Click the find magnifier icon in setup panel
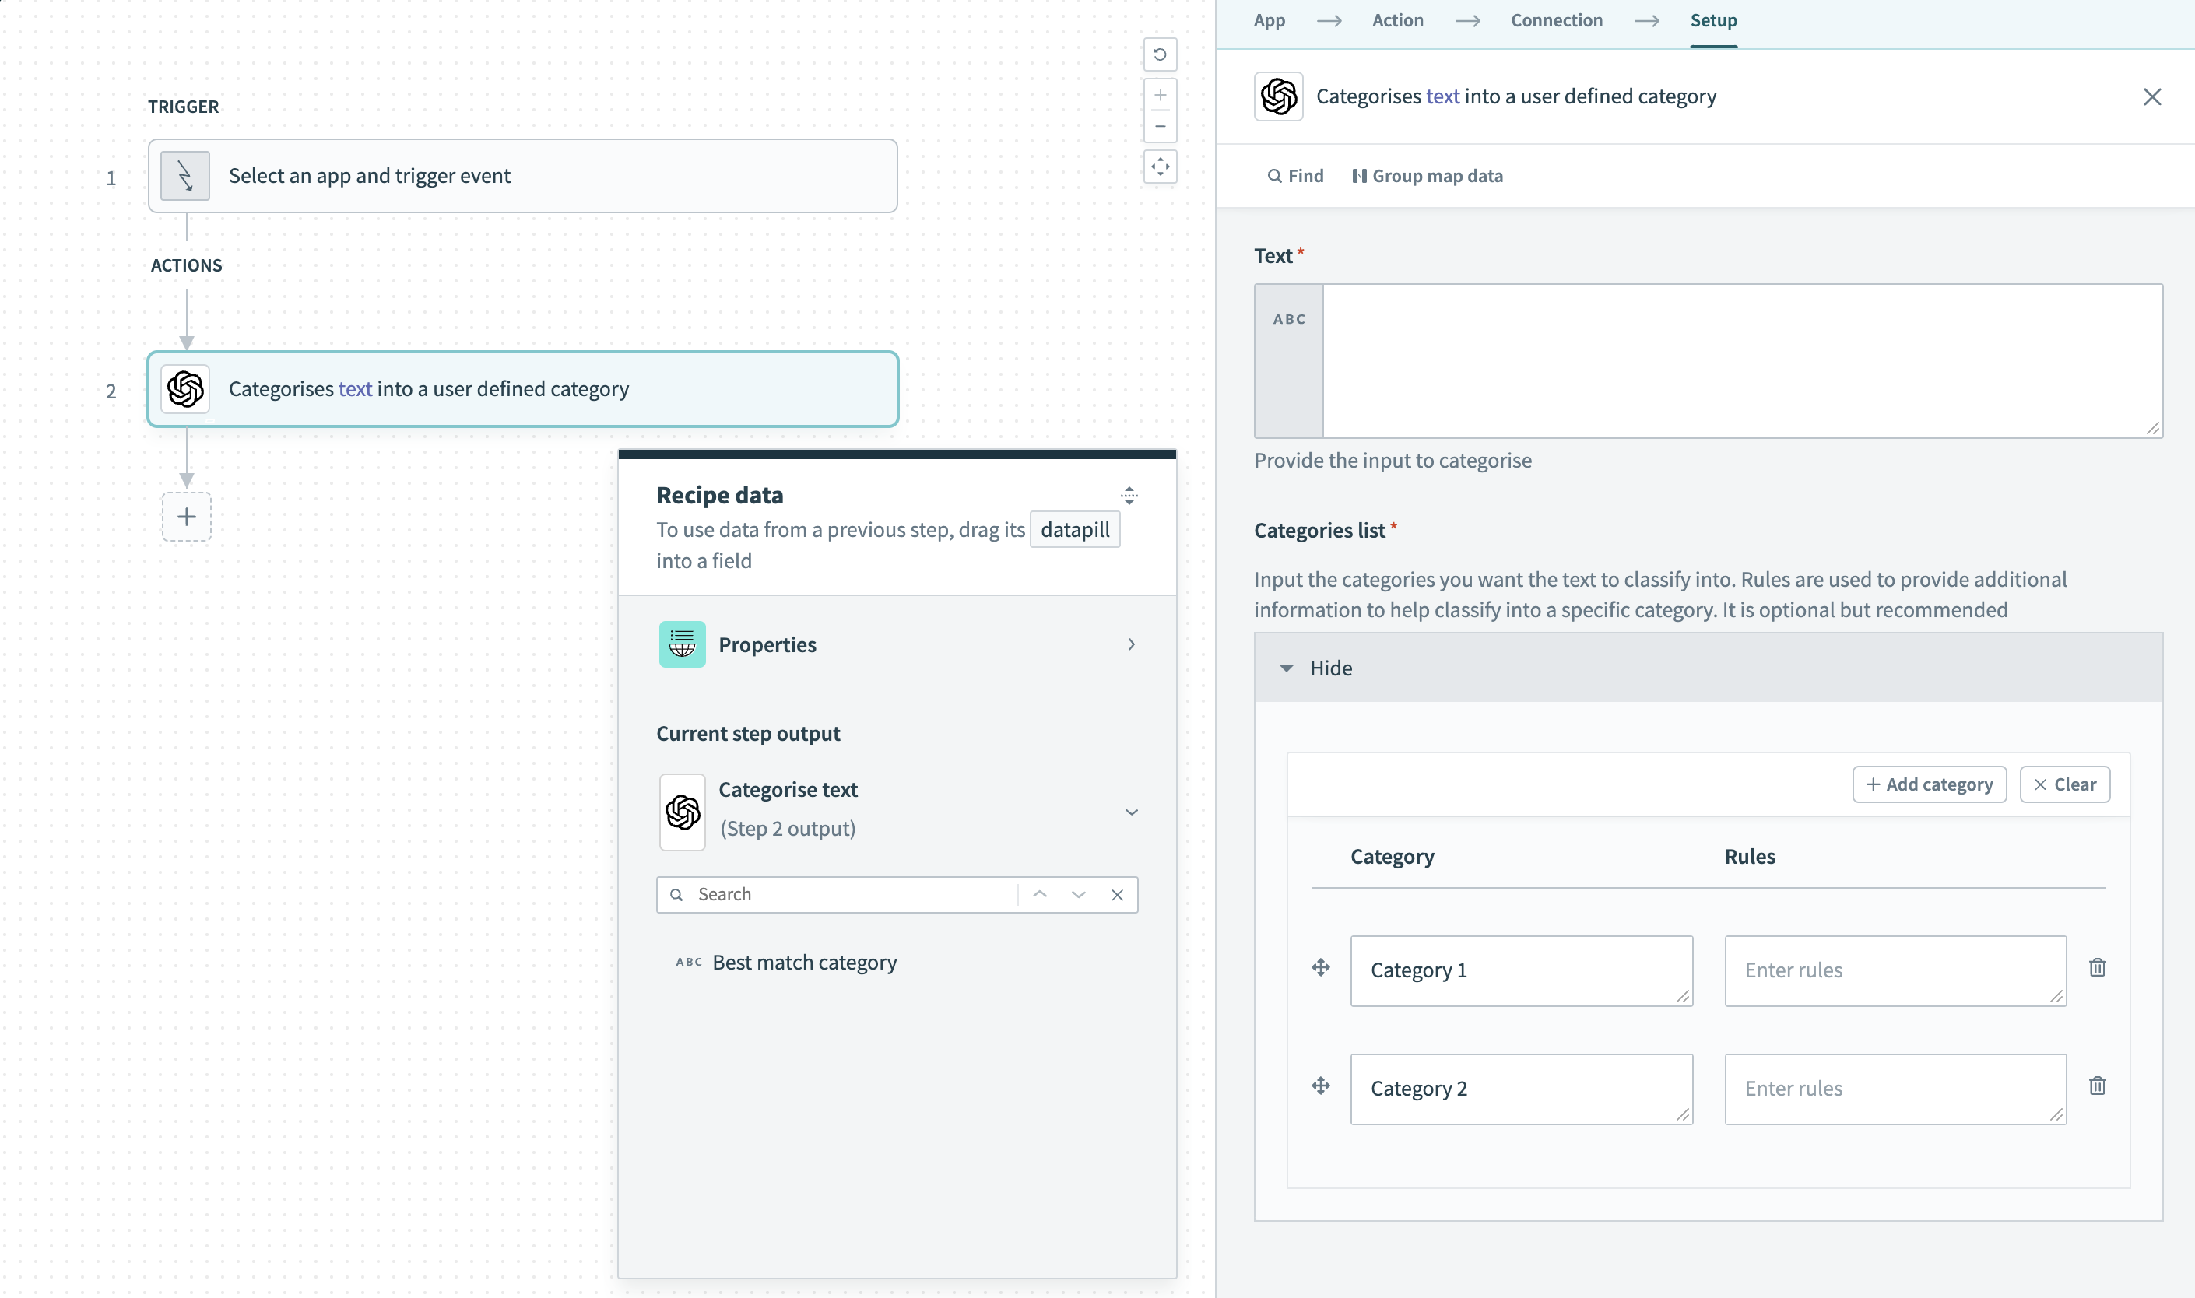 click(x=1273, y=174)
